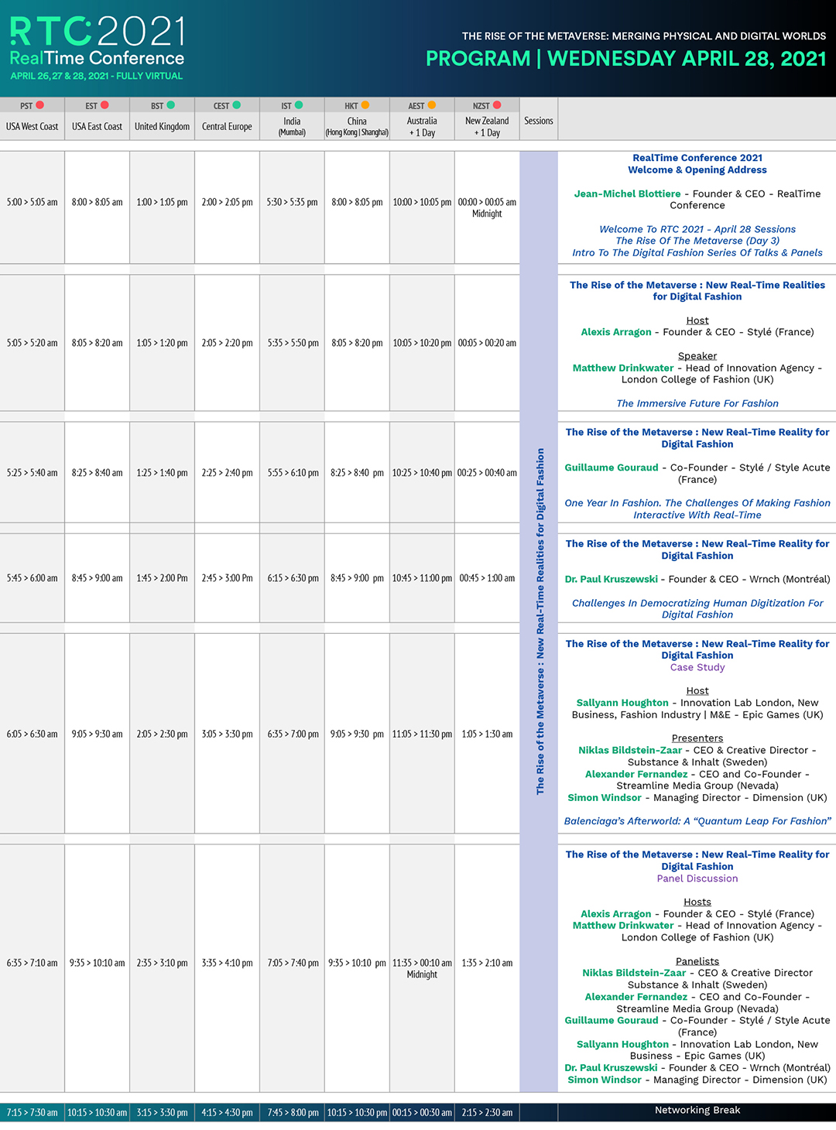The height and width of the screenshot is (1130, 836).
Task: Click speaker Matthew Drinkwater under Speaker heading
Action: 623,368
